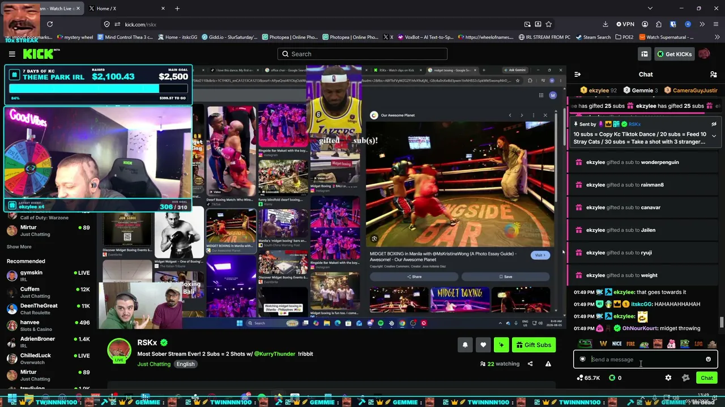Select the NICE emote in quick bar
The height and width of the screenshot is (407, 725).
[x=617, y=344]
